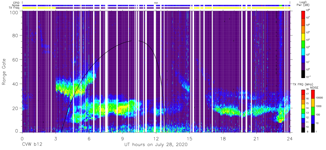Click the bottom power colorbar label 10^-1
The height and width of the screenshot is (150, 326).
click(308, 76)
